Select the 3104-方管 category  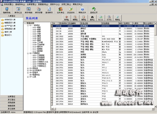tap(36, 34)
